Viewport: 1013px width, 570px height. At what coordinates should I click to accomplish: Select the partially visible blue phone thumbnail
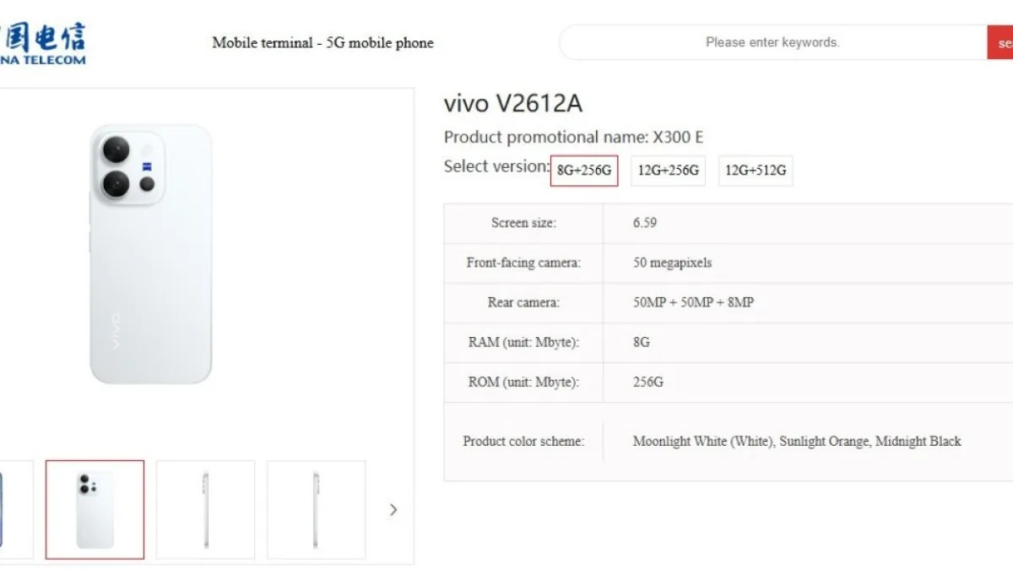16,509
